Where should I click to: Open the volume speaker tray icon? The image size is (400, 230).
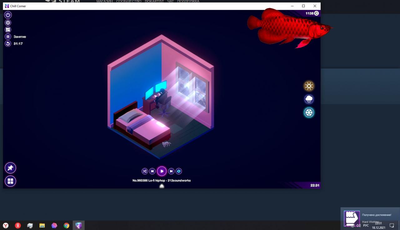(x=359, y=225)
